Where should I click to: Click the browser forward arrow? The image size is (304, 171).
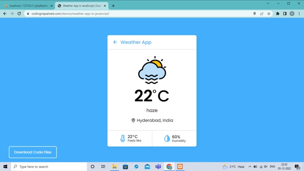click(12, 14)
